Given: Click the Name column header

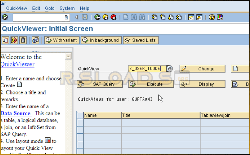Looking at the screenshot, I should click(102, 115).
